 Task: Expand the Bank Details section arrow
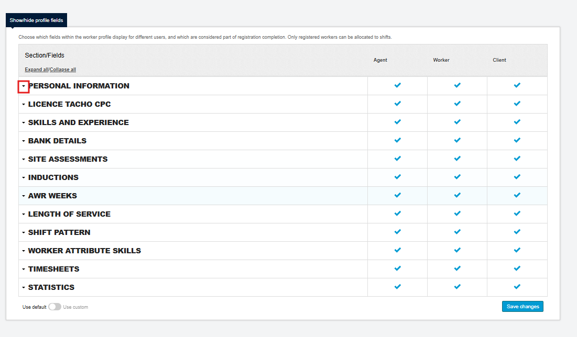coord(24,141)
